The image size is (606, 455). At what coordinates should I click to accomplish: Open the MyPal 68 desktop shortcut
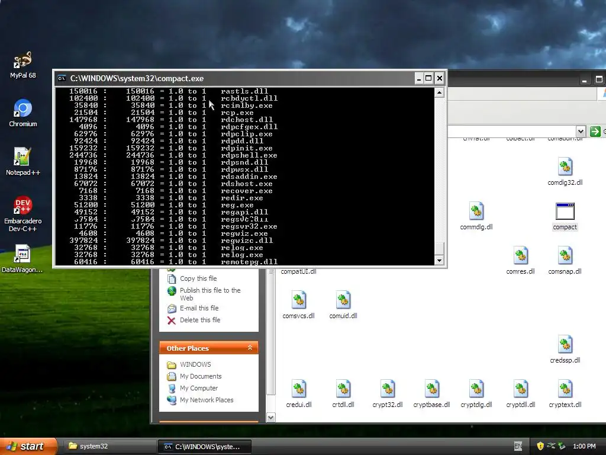point(23,65)
